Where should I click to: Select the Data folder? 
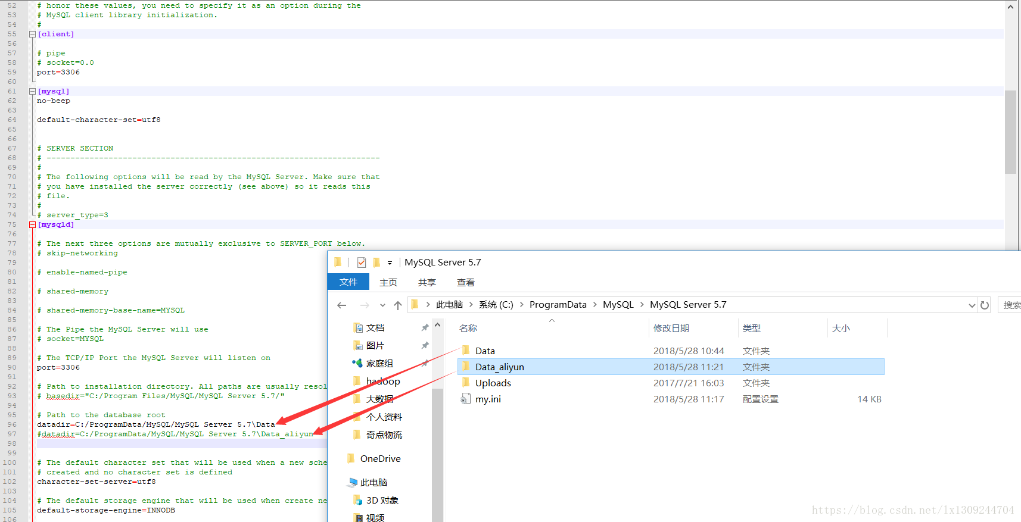coord(485,351)
